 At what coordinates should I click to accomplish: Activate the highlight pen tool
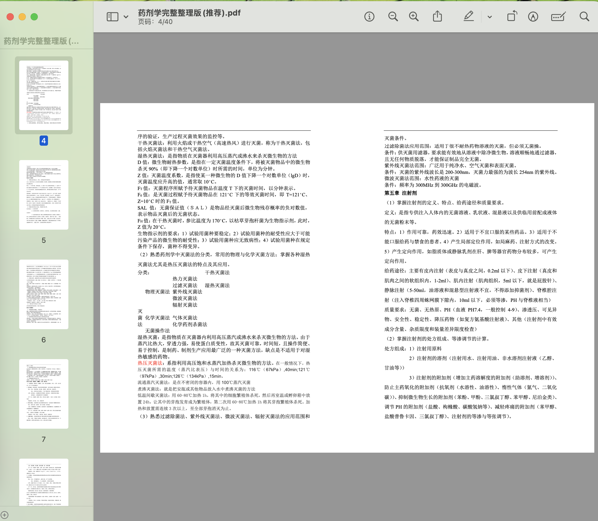pyautogui.click(x=469, y=16)
